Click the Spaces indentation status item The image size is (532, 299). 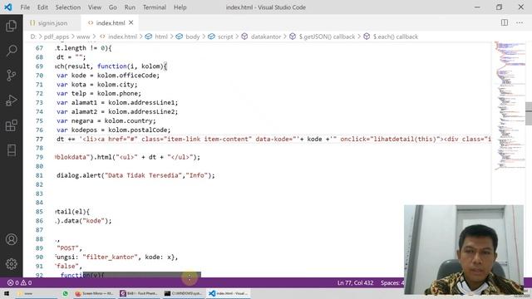392,282
